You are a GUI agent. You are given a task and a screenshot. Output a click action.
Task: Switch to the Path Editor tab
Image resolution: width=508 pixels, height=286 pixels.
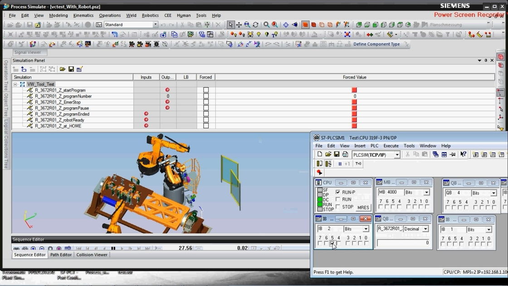61,255
